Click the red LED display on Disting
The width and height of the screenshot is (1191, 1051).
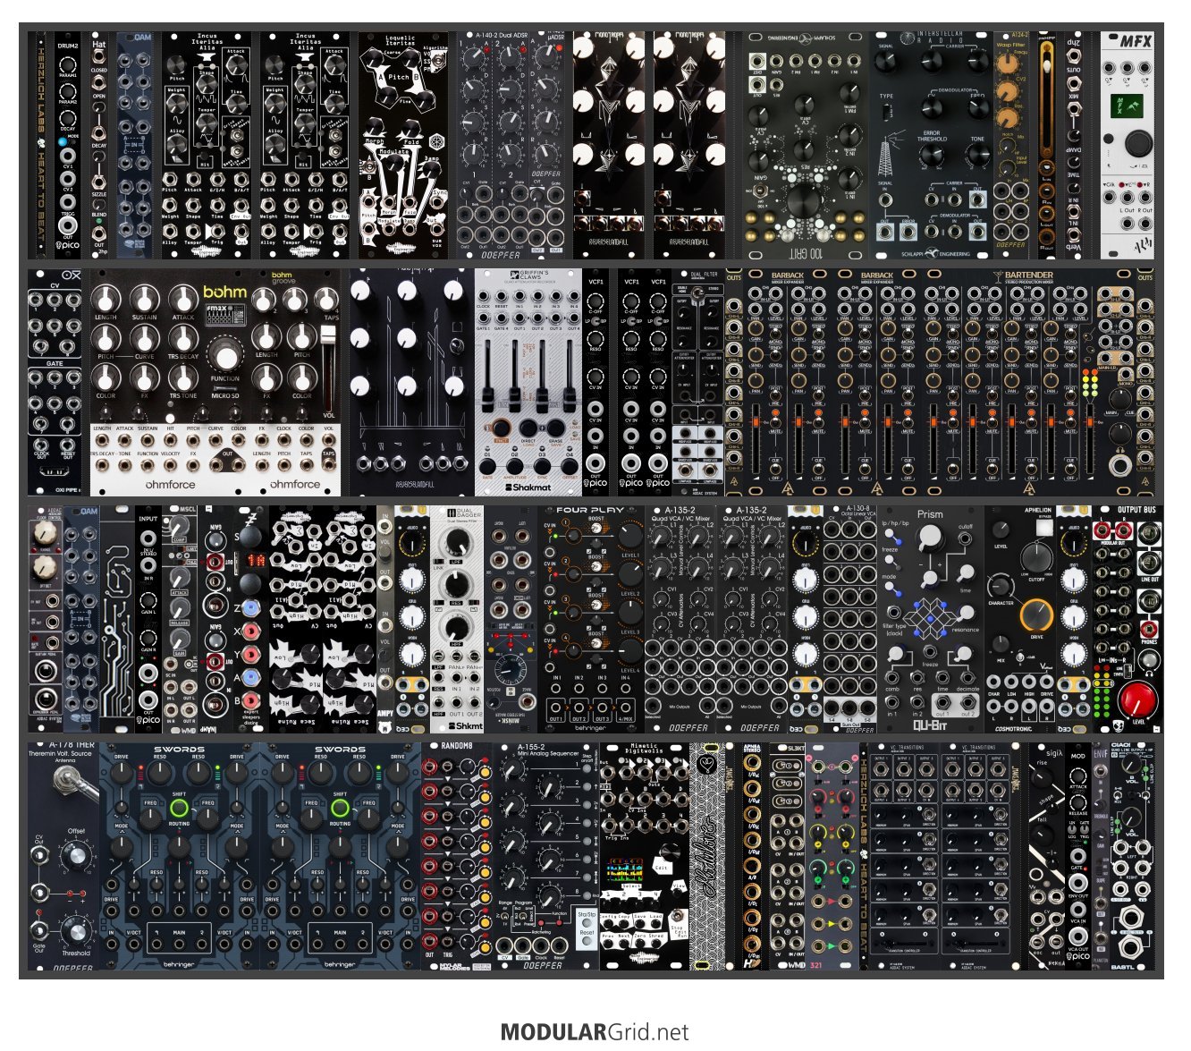256,560
